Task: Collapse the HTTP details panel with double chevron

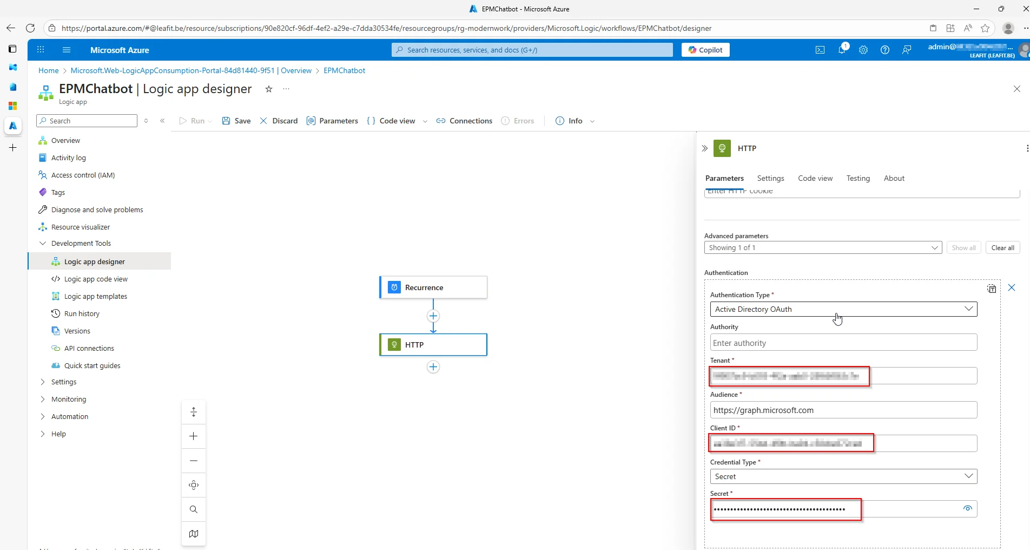Action: pyautogui.click(x=704, y=148)
